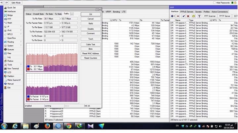
Task: Switch to the Status tab in interface dialog
Action: tap(28, 14)
